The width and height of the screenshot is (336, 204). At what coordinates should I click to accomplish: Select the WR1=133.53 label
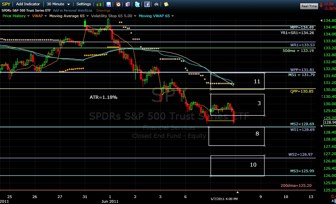coord(302,45)
